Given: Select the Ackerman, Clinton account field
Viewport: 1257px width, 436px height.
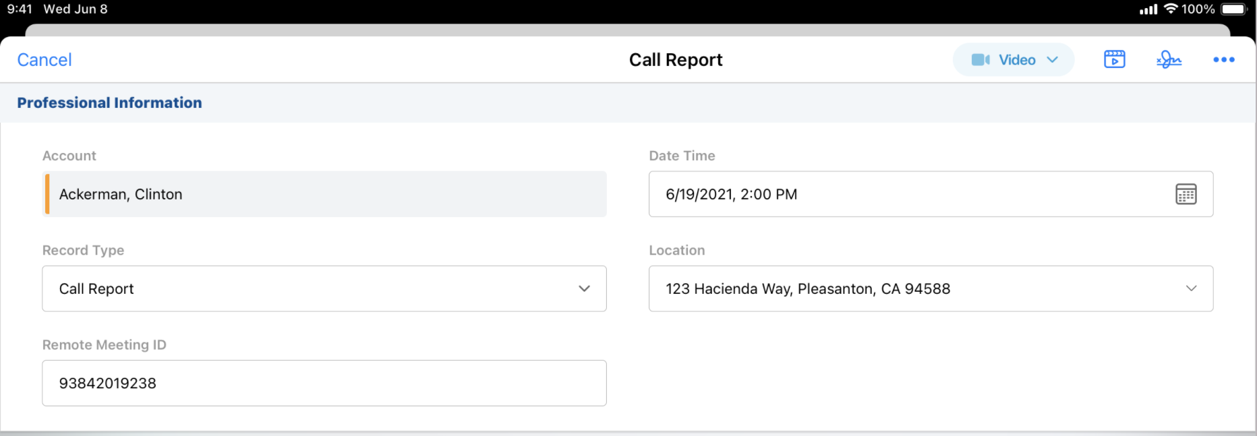Looking at the screenshot, I should [324, 194].
